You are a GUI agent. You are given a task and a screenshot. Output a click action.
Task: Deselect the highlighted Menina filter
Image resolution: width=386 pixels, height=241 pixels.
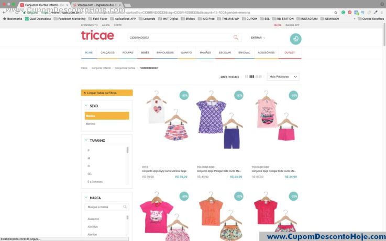click(x=107, y=116)
